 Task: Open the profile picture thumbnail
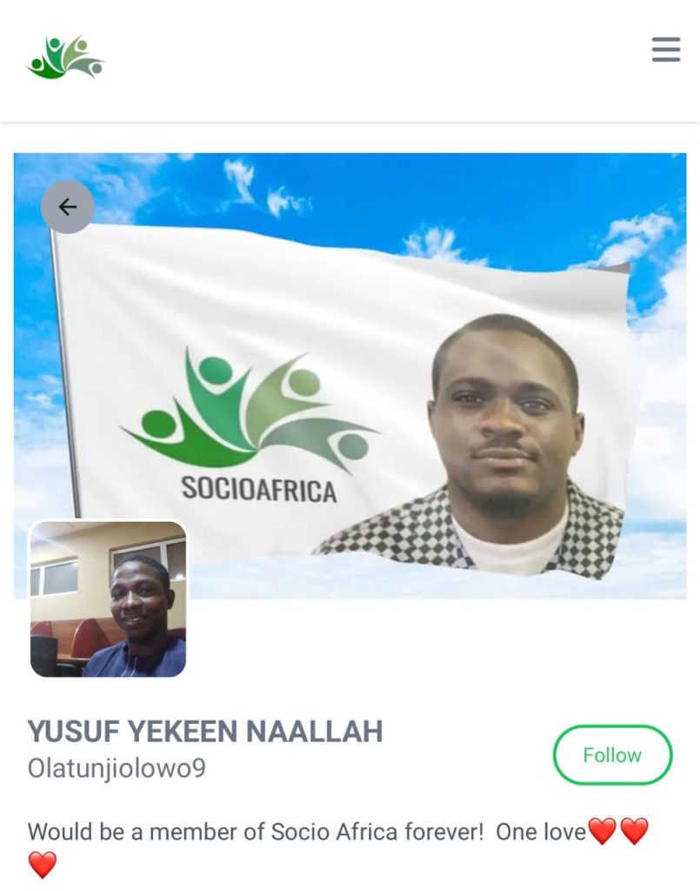108,599
